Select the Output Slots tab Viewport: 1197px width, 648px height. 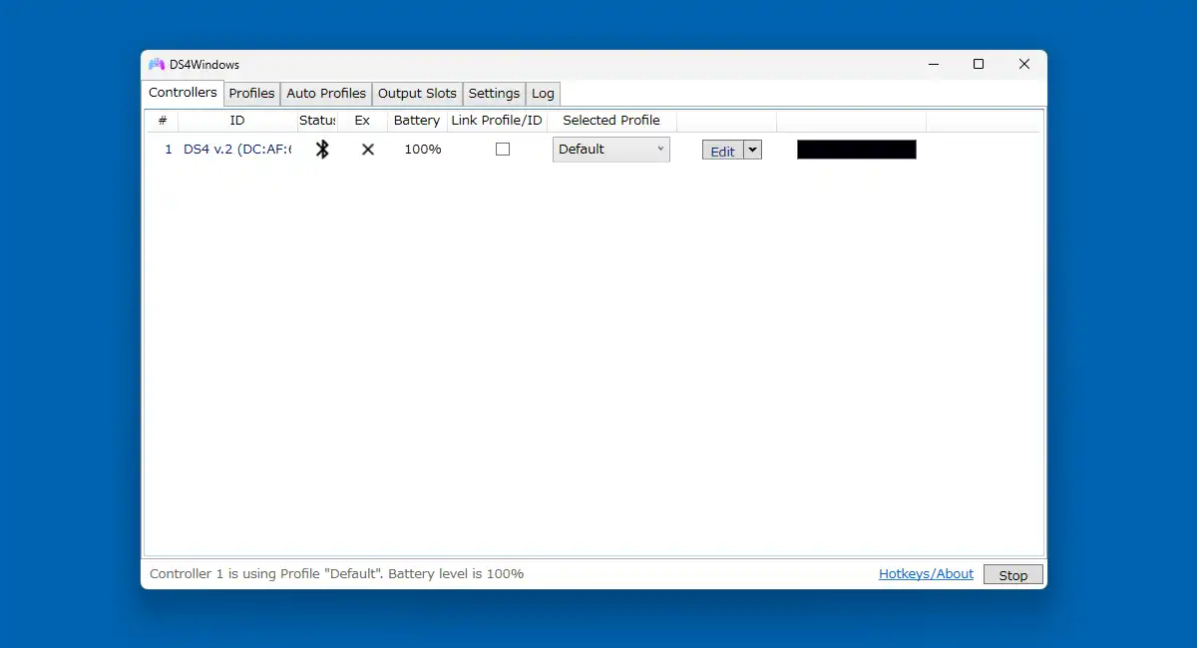click(417, 94)
